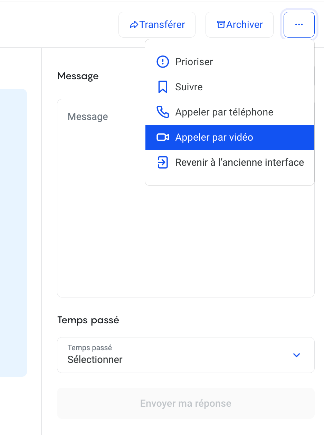Select Appeler par téléphone menu label
Viewport: 324px width, 435px height.
tap(224, 112)
